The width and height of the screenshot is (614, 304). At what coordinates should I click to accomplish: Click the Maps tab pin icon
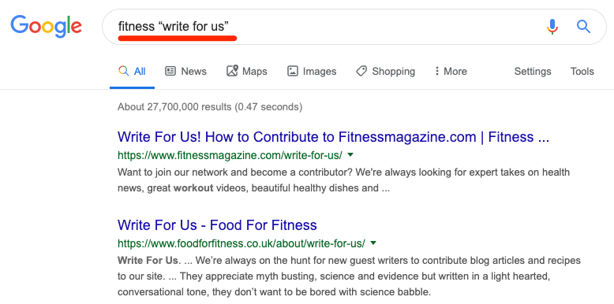(x=232, y=71)
